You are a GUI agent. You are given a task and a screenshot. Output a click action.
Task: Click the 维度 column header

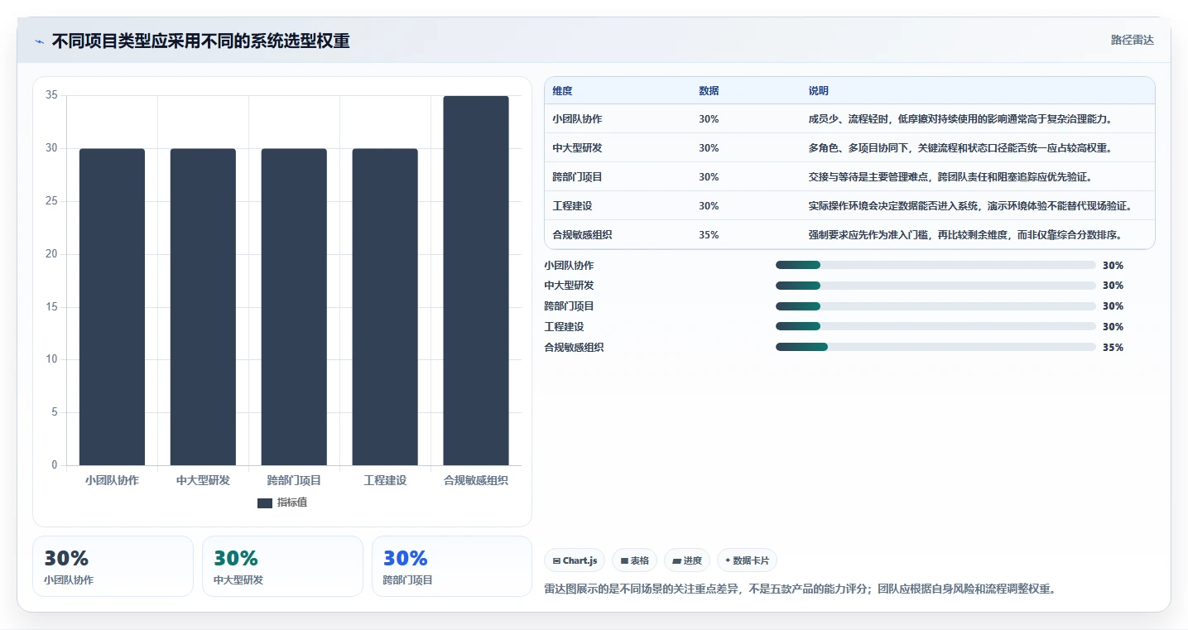click(x=562, y=91)
